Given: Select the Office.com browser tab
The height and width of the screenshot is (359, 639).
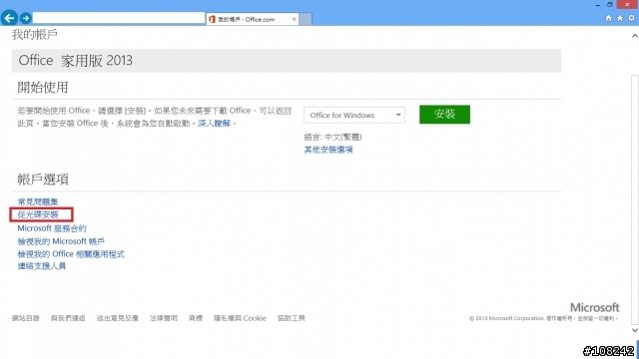Looking at the screenshot, I should coord(253,19).
